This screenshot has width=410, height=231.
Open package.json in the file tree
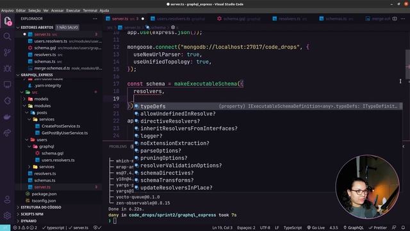pyautogui.click(x=44, y=194)
